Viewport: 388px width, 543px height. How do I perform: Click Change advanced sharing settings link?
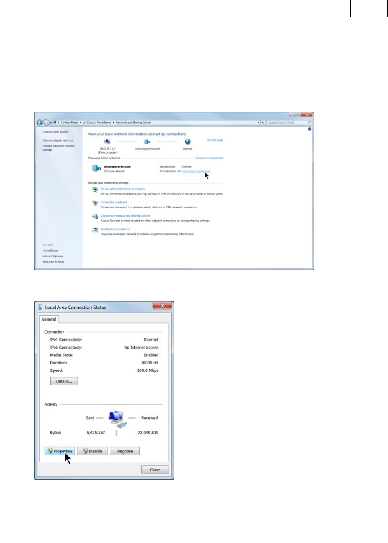pyautogui.click(x=58, y=148)
